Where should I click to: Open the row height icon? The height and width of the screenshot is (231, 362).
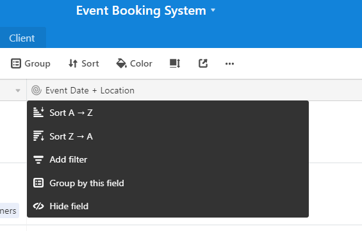click(x=175, y=63)
